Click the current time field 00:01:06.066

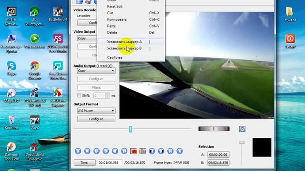(110, 162)
